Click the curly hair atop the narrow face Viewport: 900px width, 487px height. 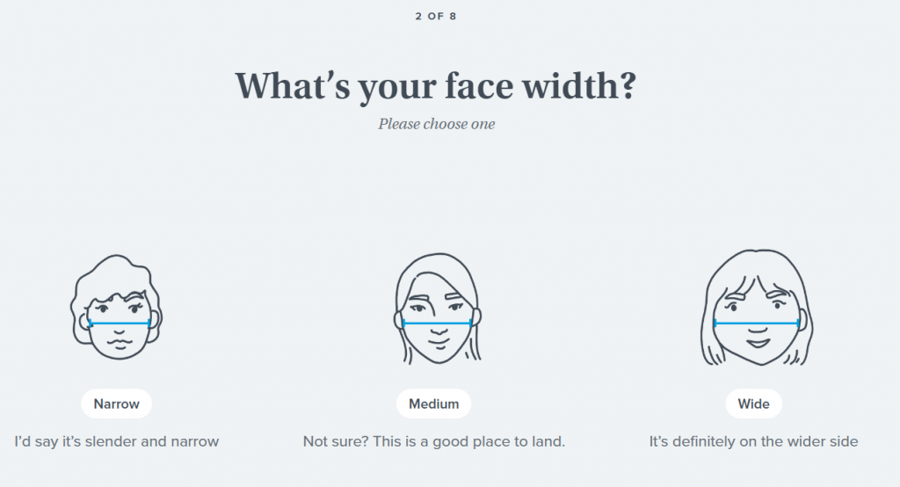117,274
